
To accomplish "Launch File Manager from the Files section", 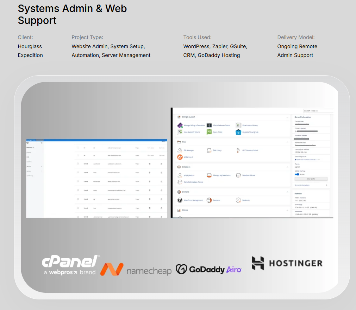I will click(180, 150).
